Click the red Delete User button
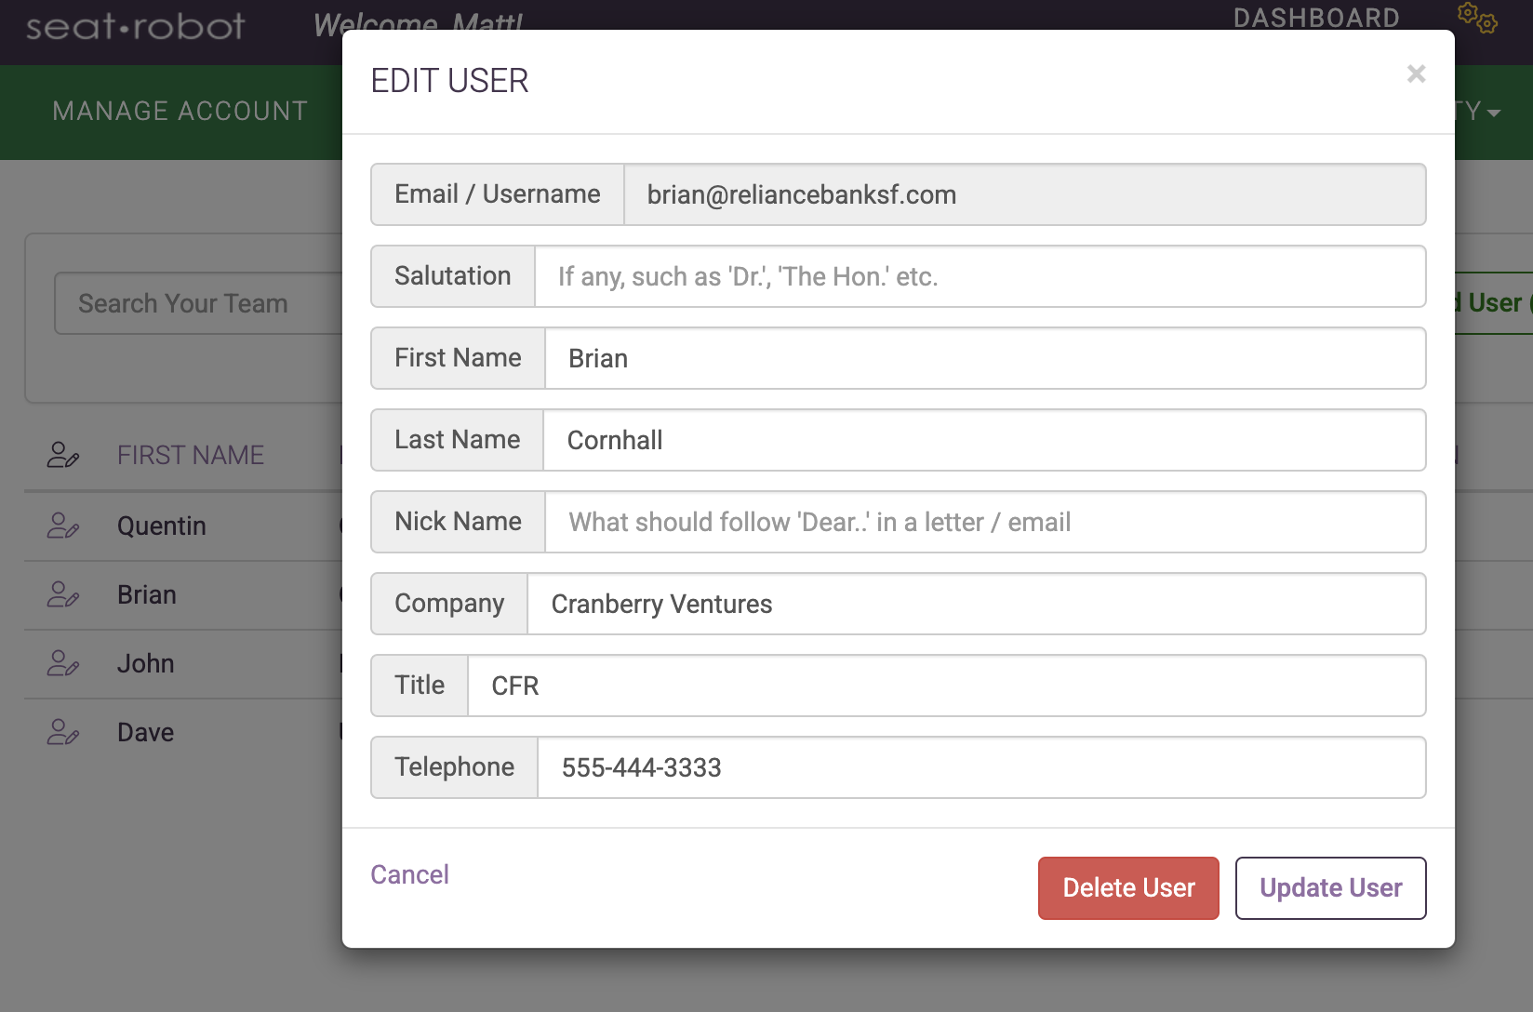This screenshot has height=1012, width=1533. [1128, 888]
